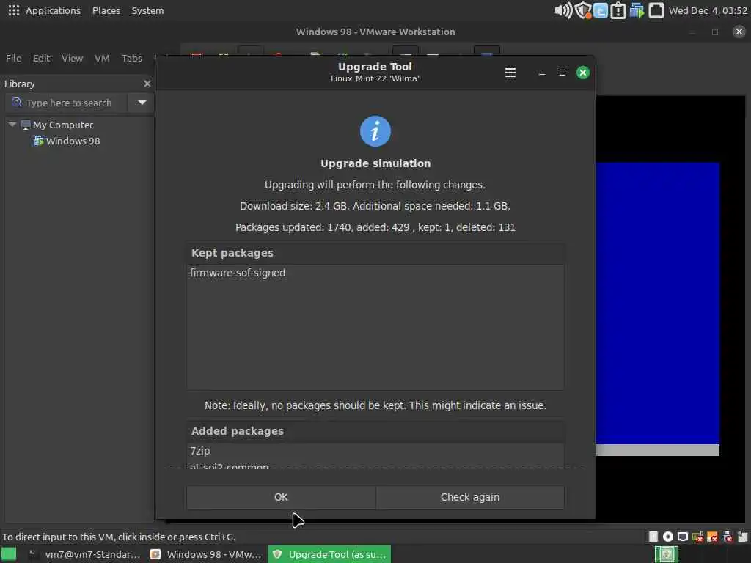
Task: Open the VMware Tabs menu
Action: pyautogui.click(x=132, y=58)
